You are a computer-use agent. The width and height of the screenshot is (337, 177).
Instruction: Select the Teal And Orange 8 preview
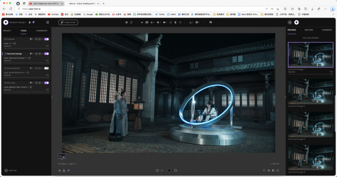click(x=310, y=92)
